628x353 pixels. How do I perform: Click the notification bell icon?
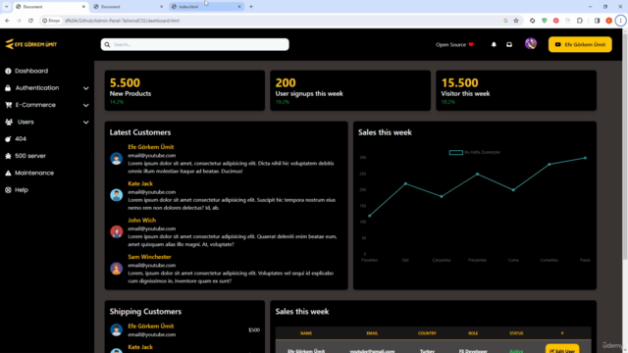[494, 44]
